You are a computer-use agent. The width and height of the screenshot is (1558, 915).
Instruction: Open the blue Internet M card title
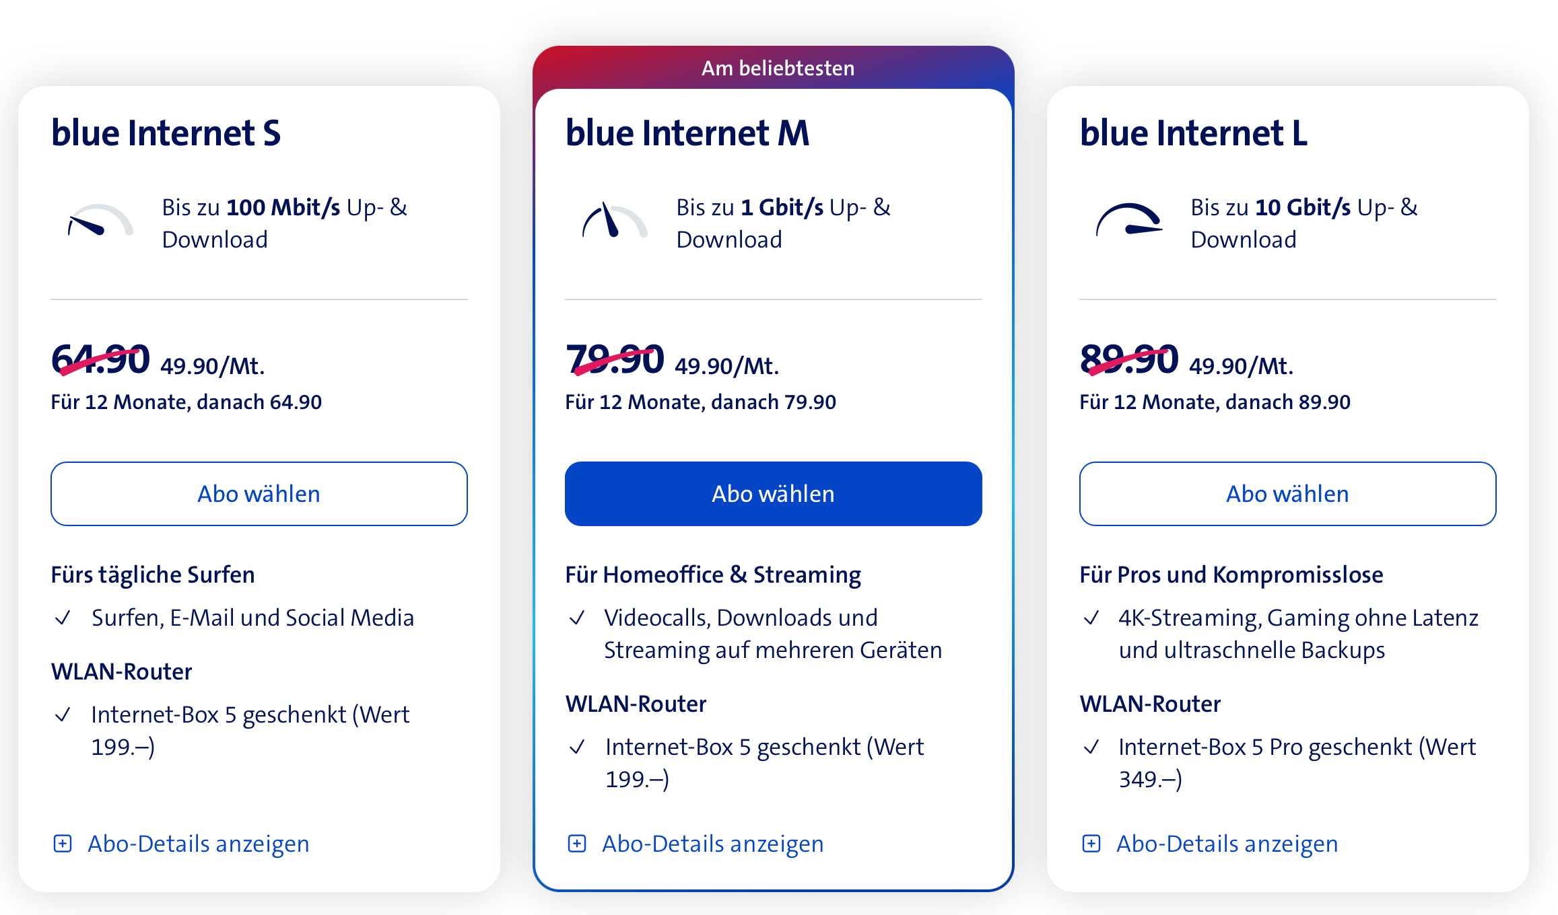pyautogui.click(x=687, y=133)
